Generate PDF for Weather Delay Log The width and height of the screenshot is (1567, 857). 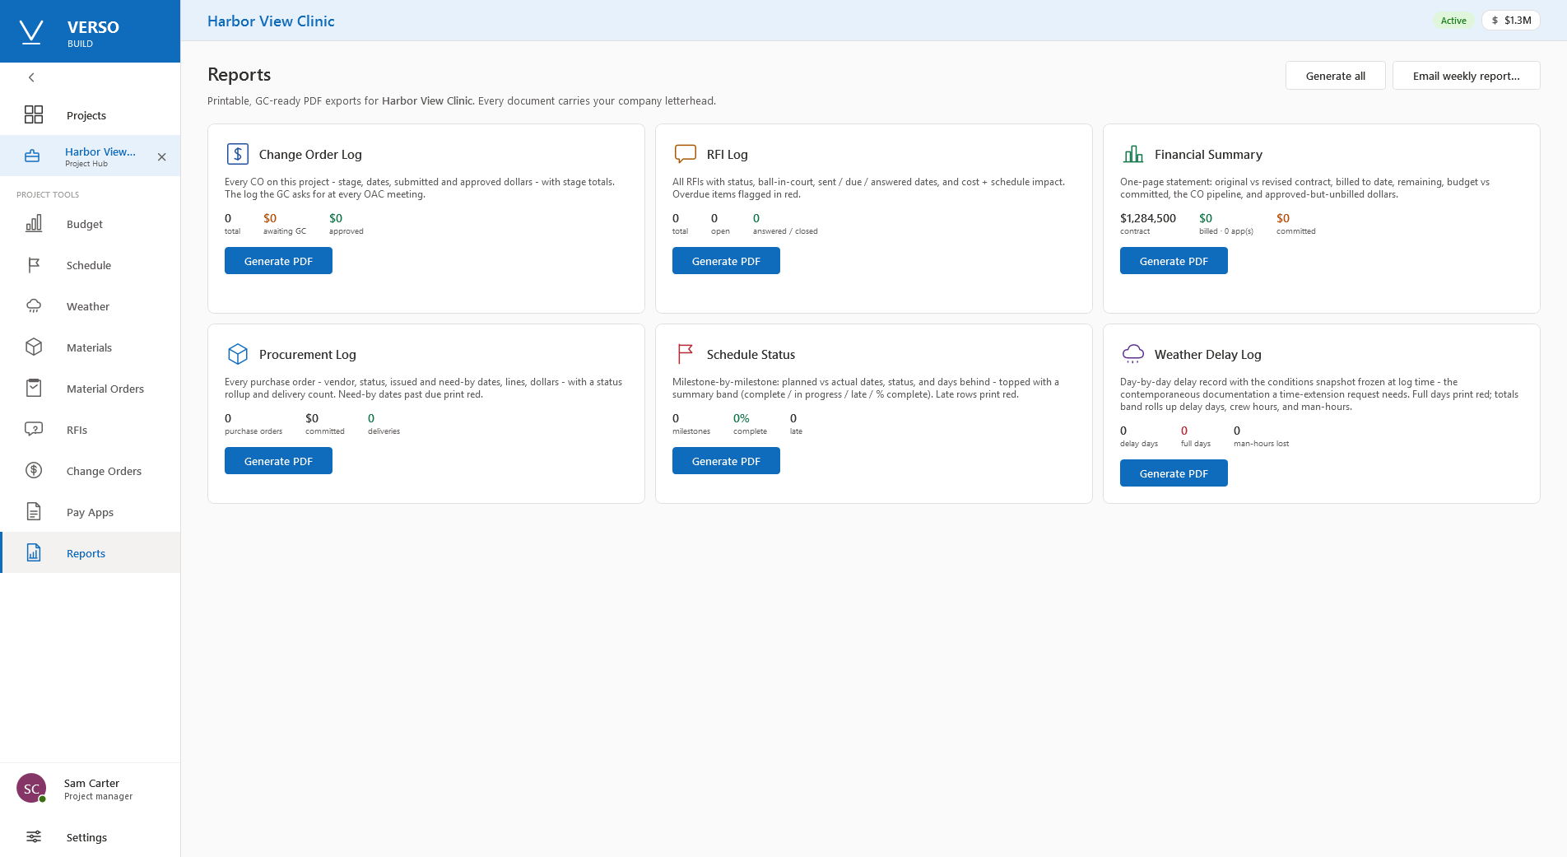pyautogui.click(x=1174, y=473)
